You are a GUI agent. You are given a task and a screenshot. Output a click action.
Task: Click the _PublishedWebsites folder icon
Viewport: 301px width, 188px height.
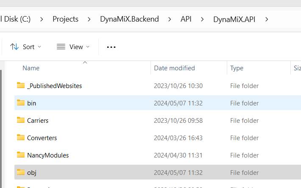coord(21,86)
